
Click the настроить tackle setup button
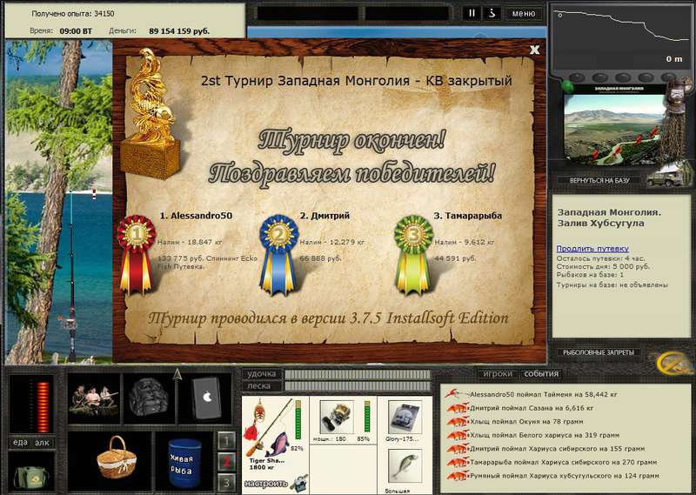pyautogui.click(x=266, y=484)
